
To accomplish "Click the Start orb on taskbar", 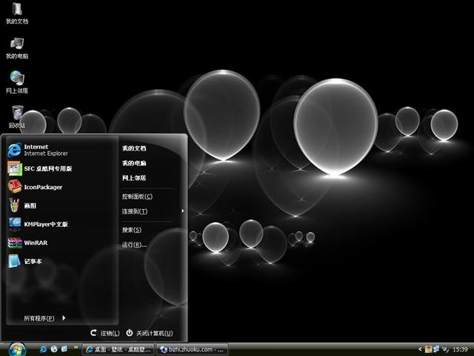I will [16, 349].
